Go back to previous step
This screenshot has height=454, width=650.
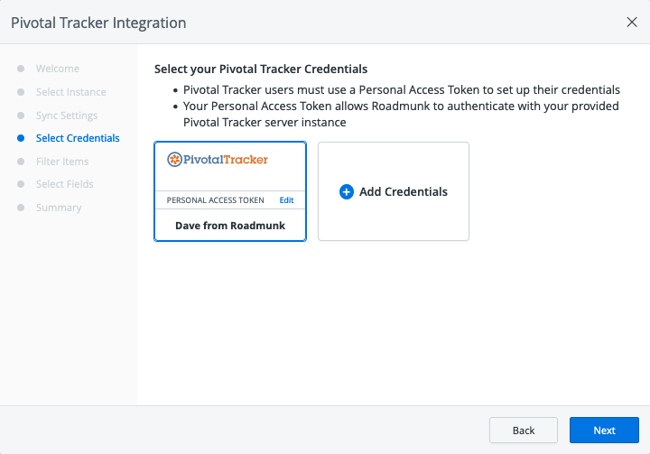coord(524,431)
